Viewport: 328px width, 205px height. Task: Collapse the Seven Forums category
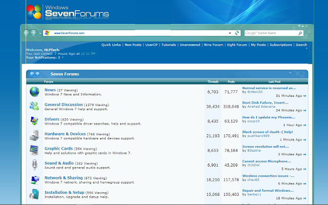pos(290,73)
